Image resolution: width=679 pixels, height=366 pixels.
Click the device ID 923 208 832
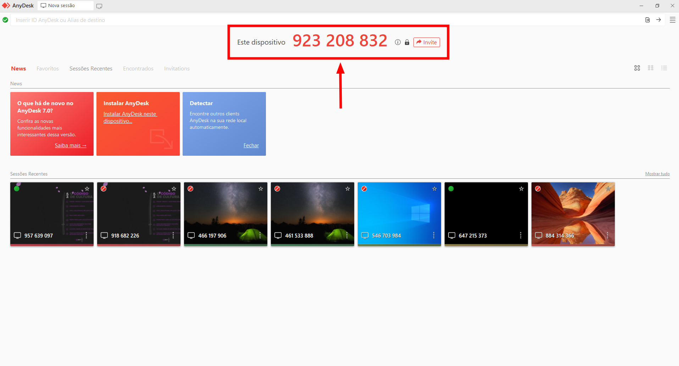tap(340, 41)
